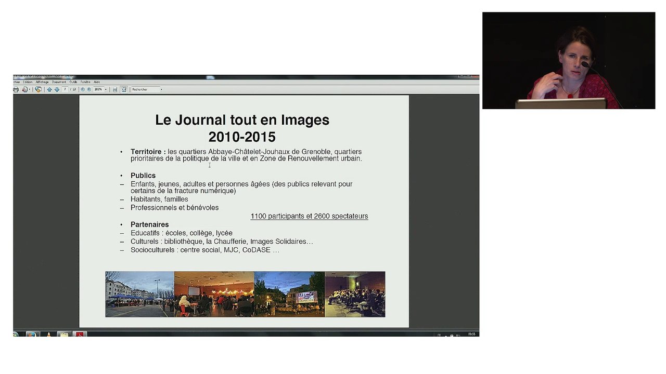Open the Edition menu
The height and width of the screenshot is (374, 666).
pos(28,82)
